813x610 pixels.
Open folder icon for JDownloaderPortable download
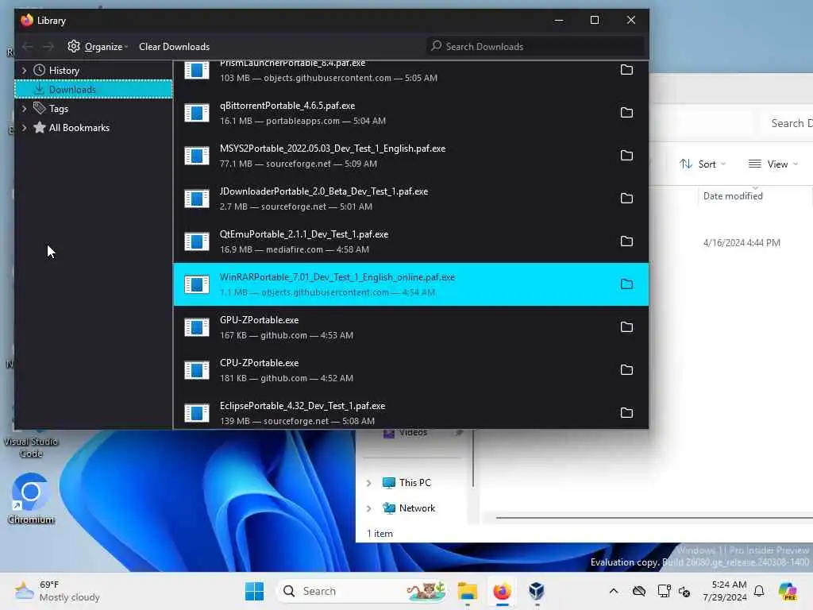(626, 198)
